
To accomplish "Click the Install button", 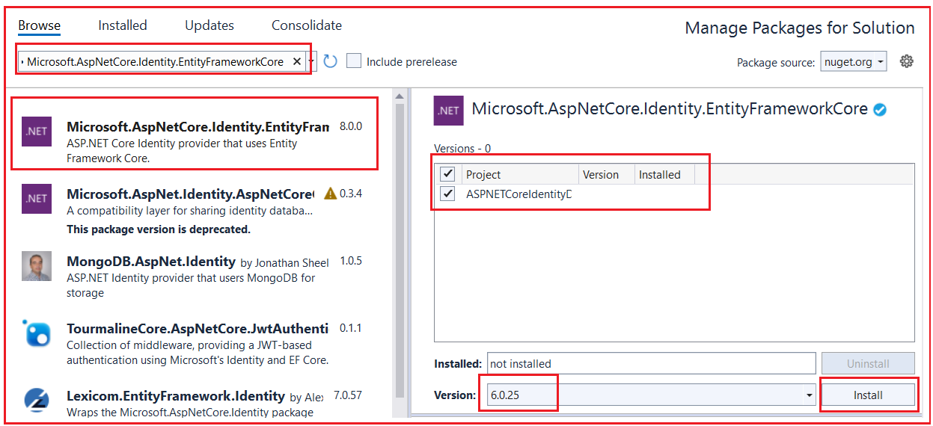I will coord(868,395).
